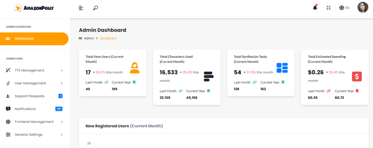The width and height of the screenshot is (373, 148).
Task: Click the sidebar collapse hamburger icon
Action: (x=81, y=8)
